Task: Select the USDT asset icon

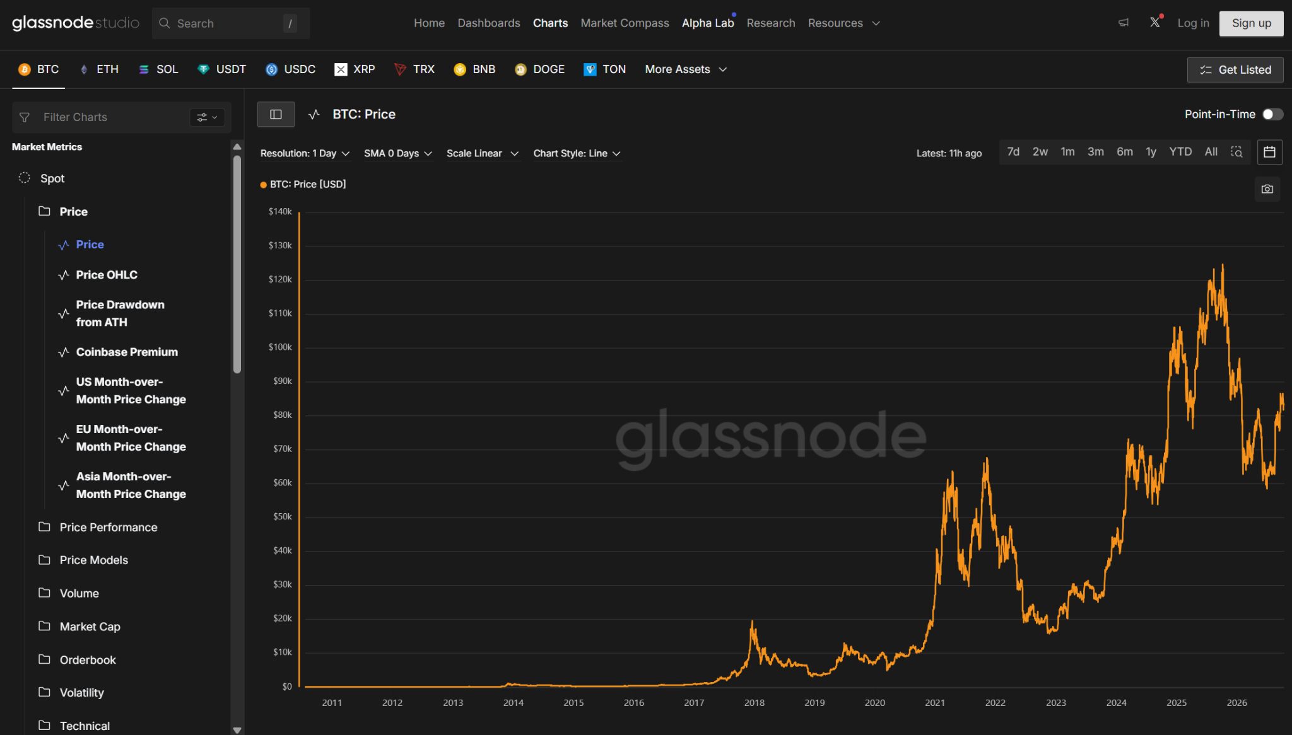Action: (203, 69)
